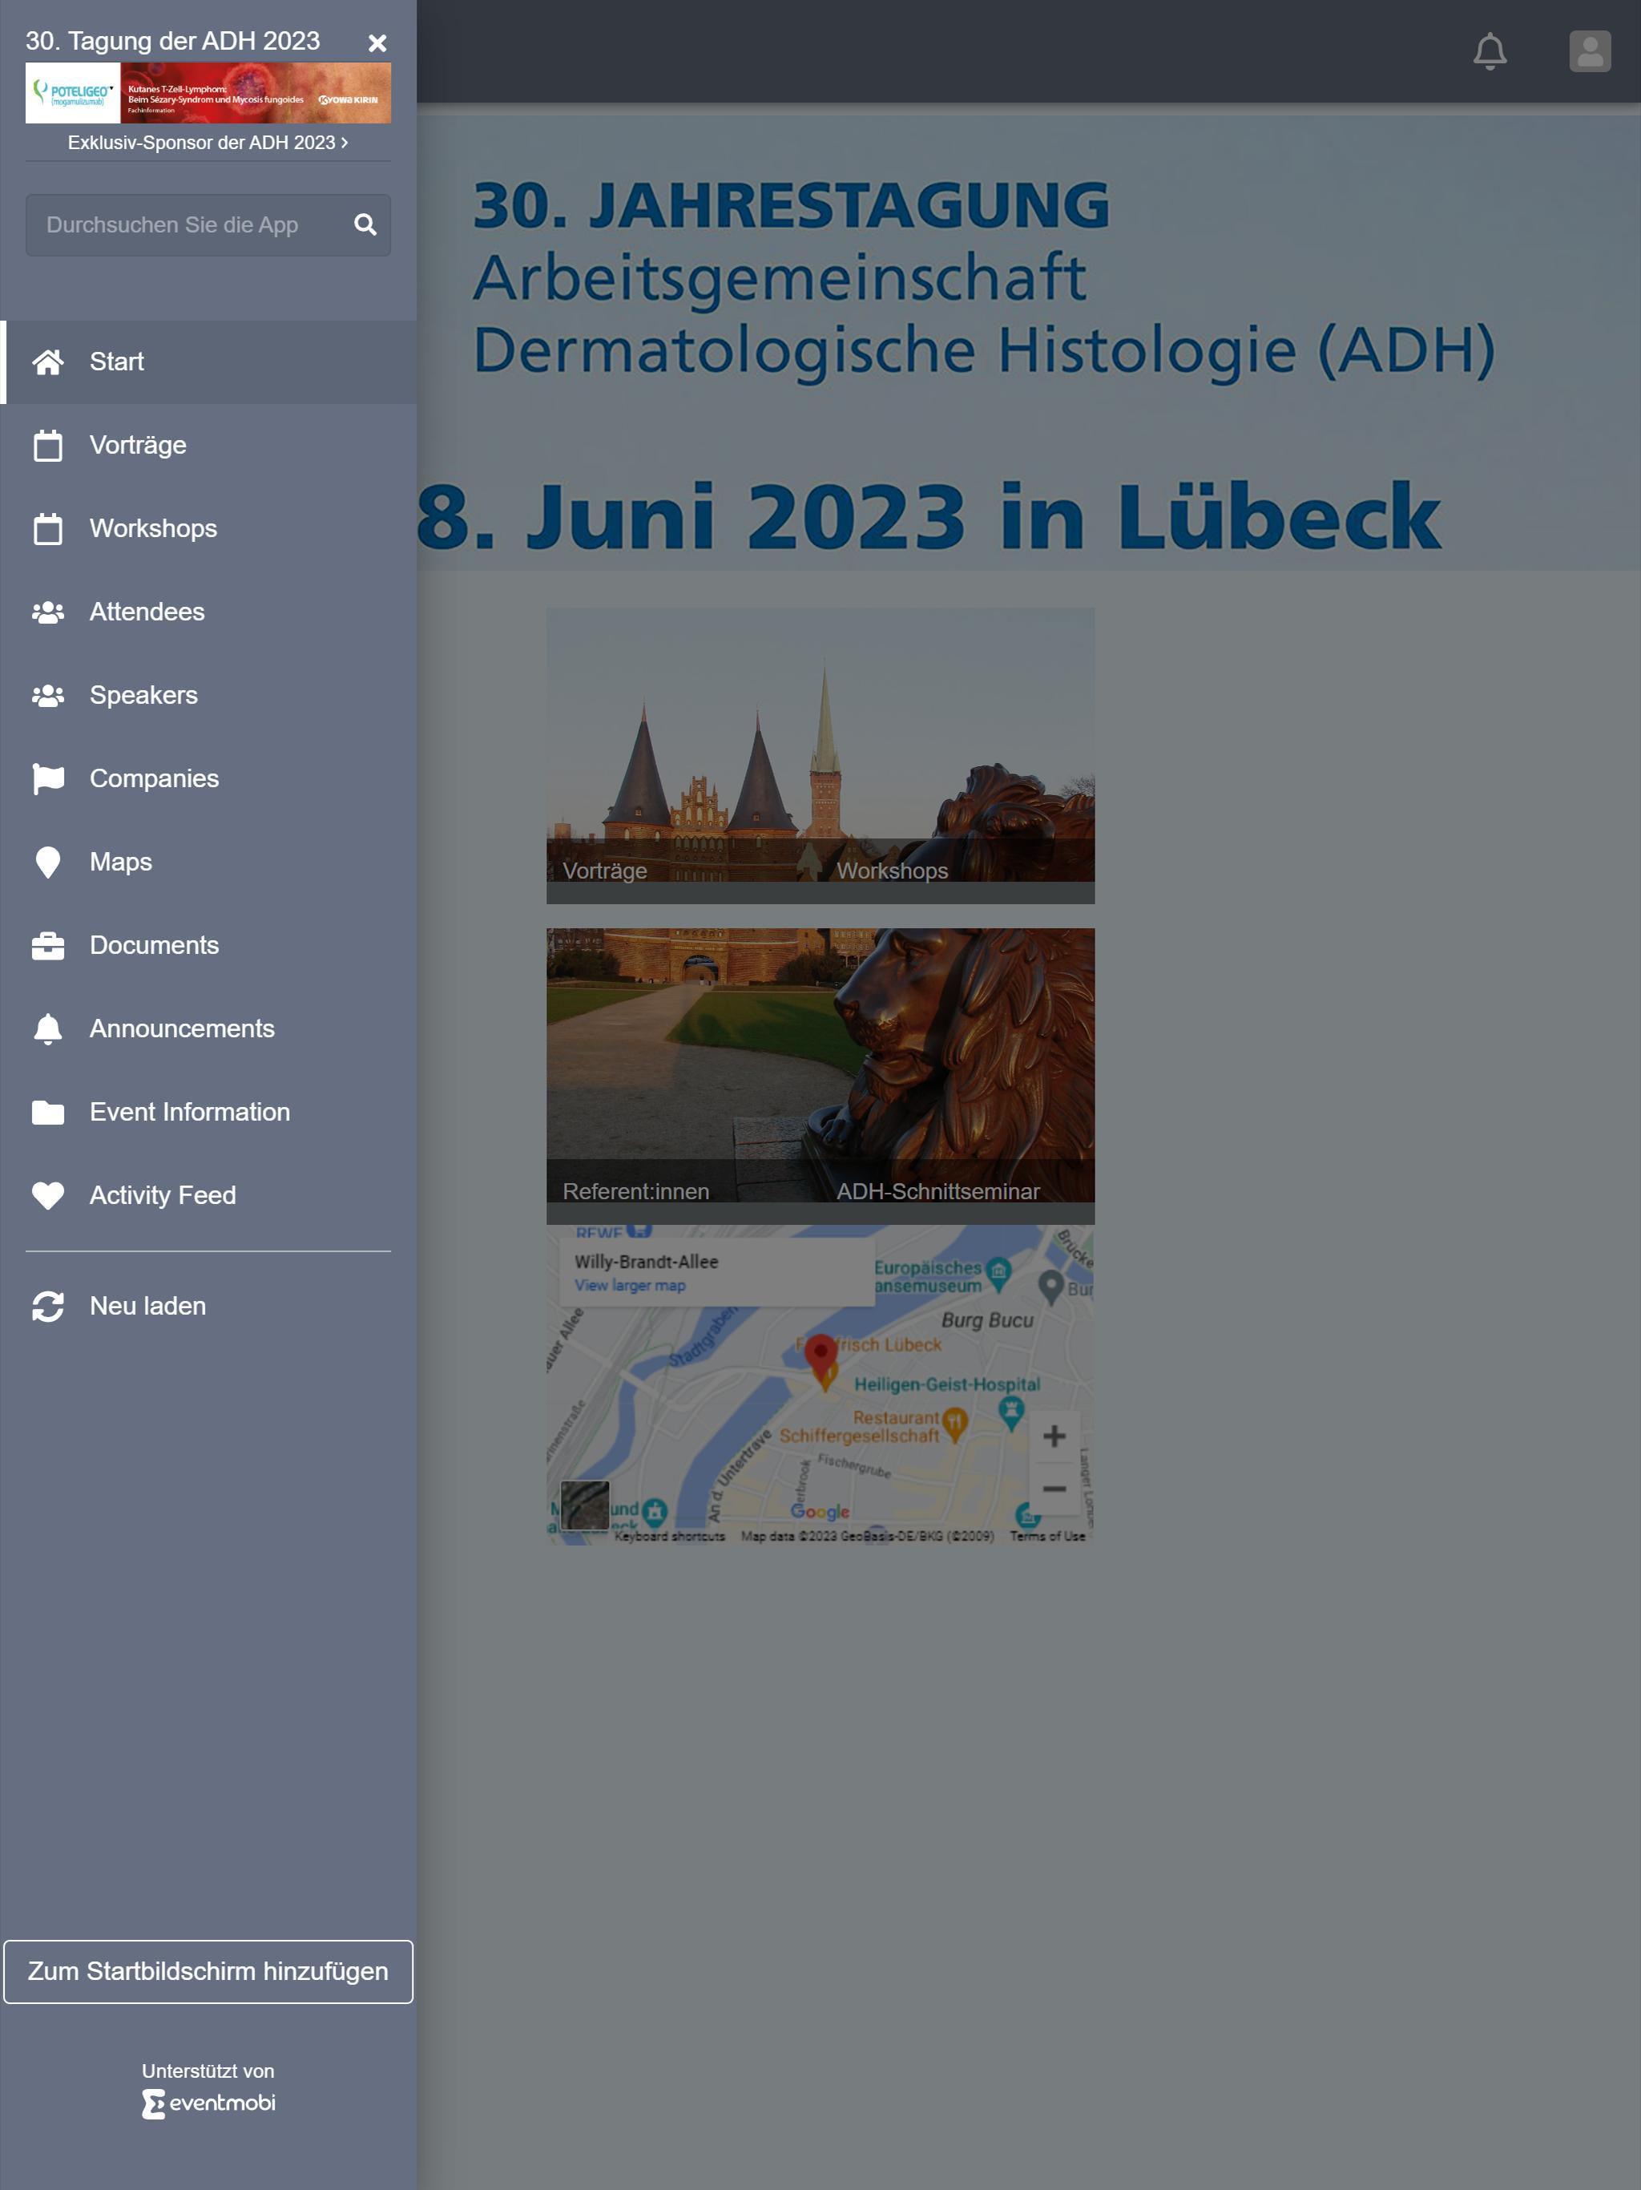Viewport: 1641px width, 2190px height.
Task: Click Keyboard shortcuts on the map
Action: 669,1536
